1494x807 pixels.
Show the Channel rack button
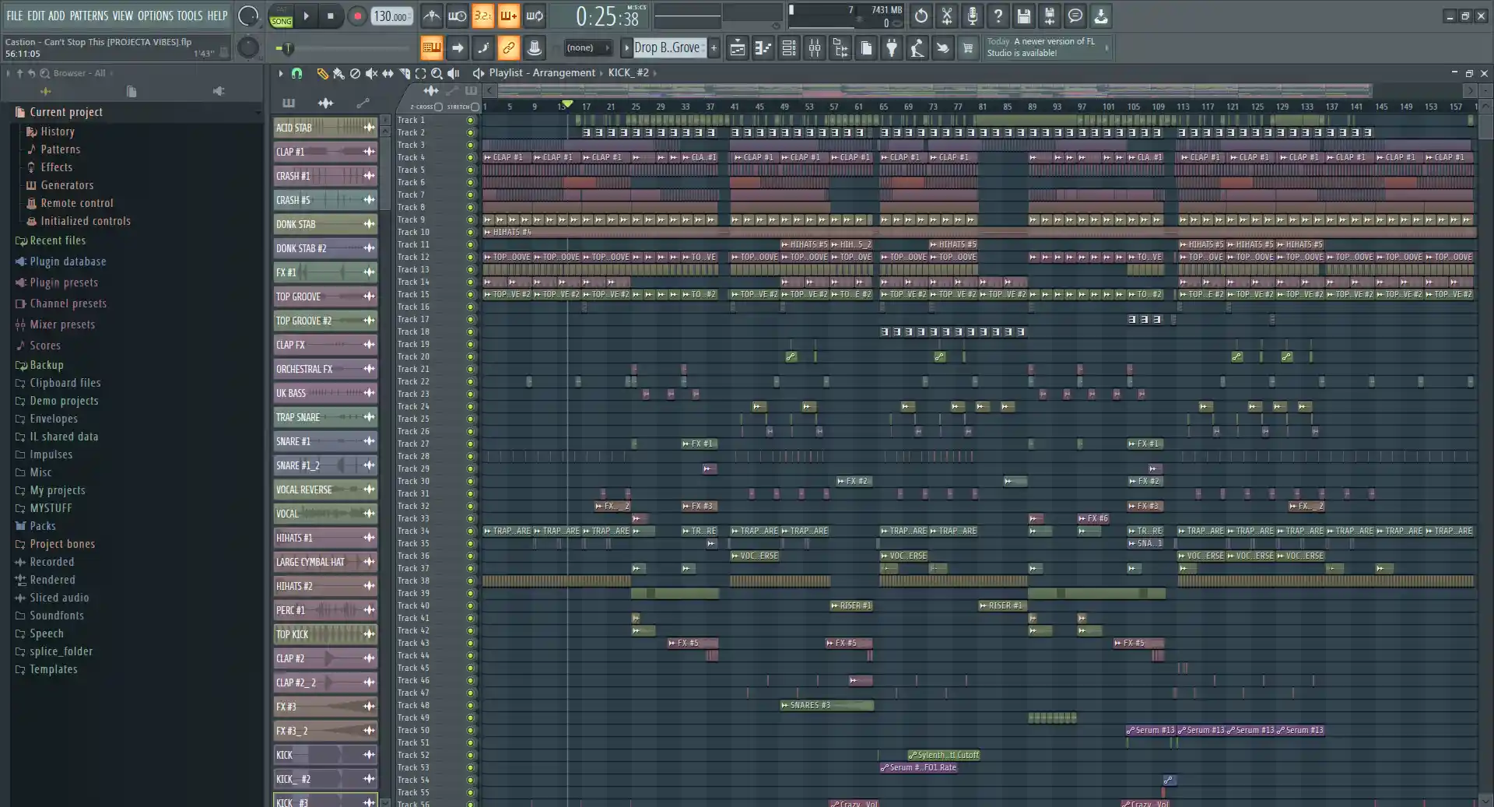(788, 48)
